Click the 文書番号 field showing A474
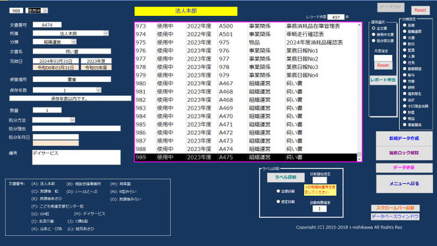Viewport: 437px width, 246px height. tap(47, 25)
